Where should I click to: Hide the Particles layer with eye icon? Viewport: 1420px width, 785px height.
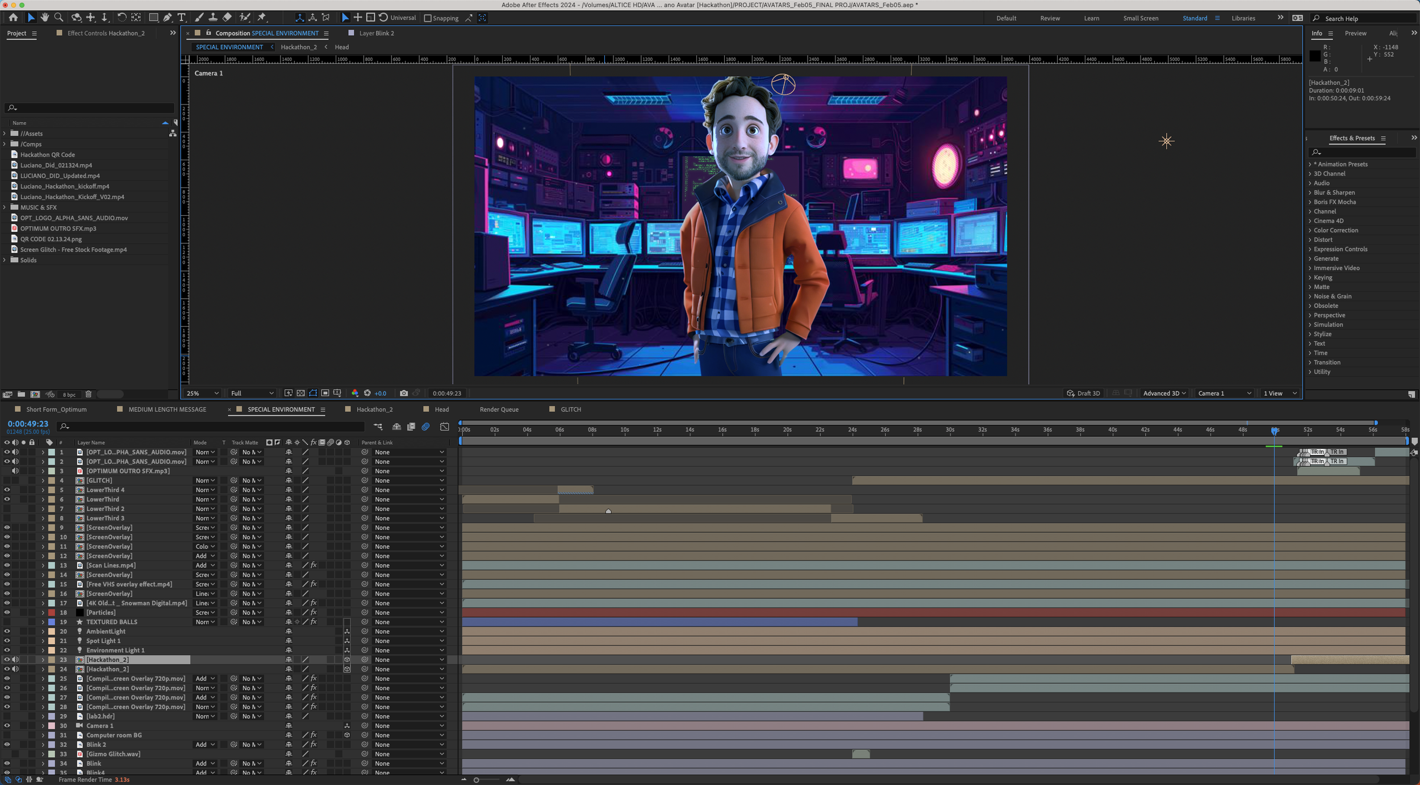click(x=7, y=612)
